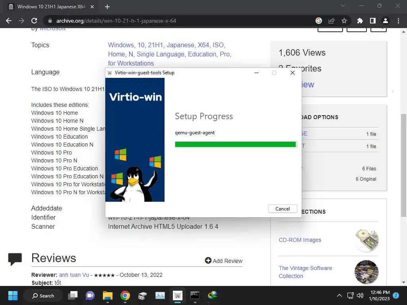The height and width of the screenshot is (305, 407).
Task: Open The Vintage Software Collection link
Action: pos(305,272)
